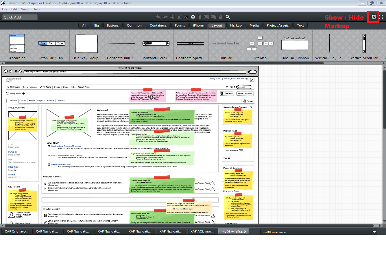The width and height of the screenshot is (386, 253).
Task: Click Today's Picks in wireframe nav
Action: pos(84,87)
